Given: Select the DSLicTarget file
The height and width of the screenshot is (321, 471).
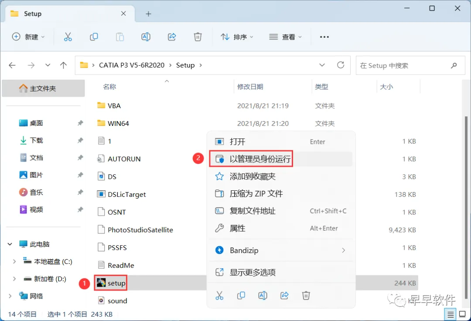Looking at the screenshot, I should coord(121,194).
